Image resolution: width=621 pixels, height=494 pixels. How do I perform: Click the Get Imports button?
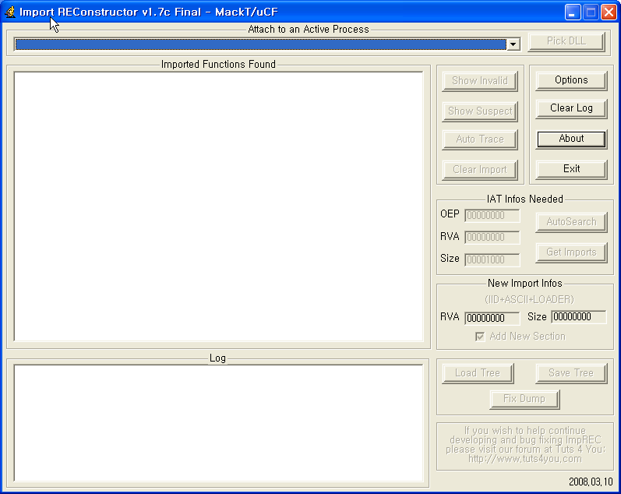coord(571,252)
